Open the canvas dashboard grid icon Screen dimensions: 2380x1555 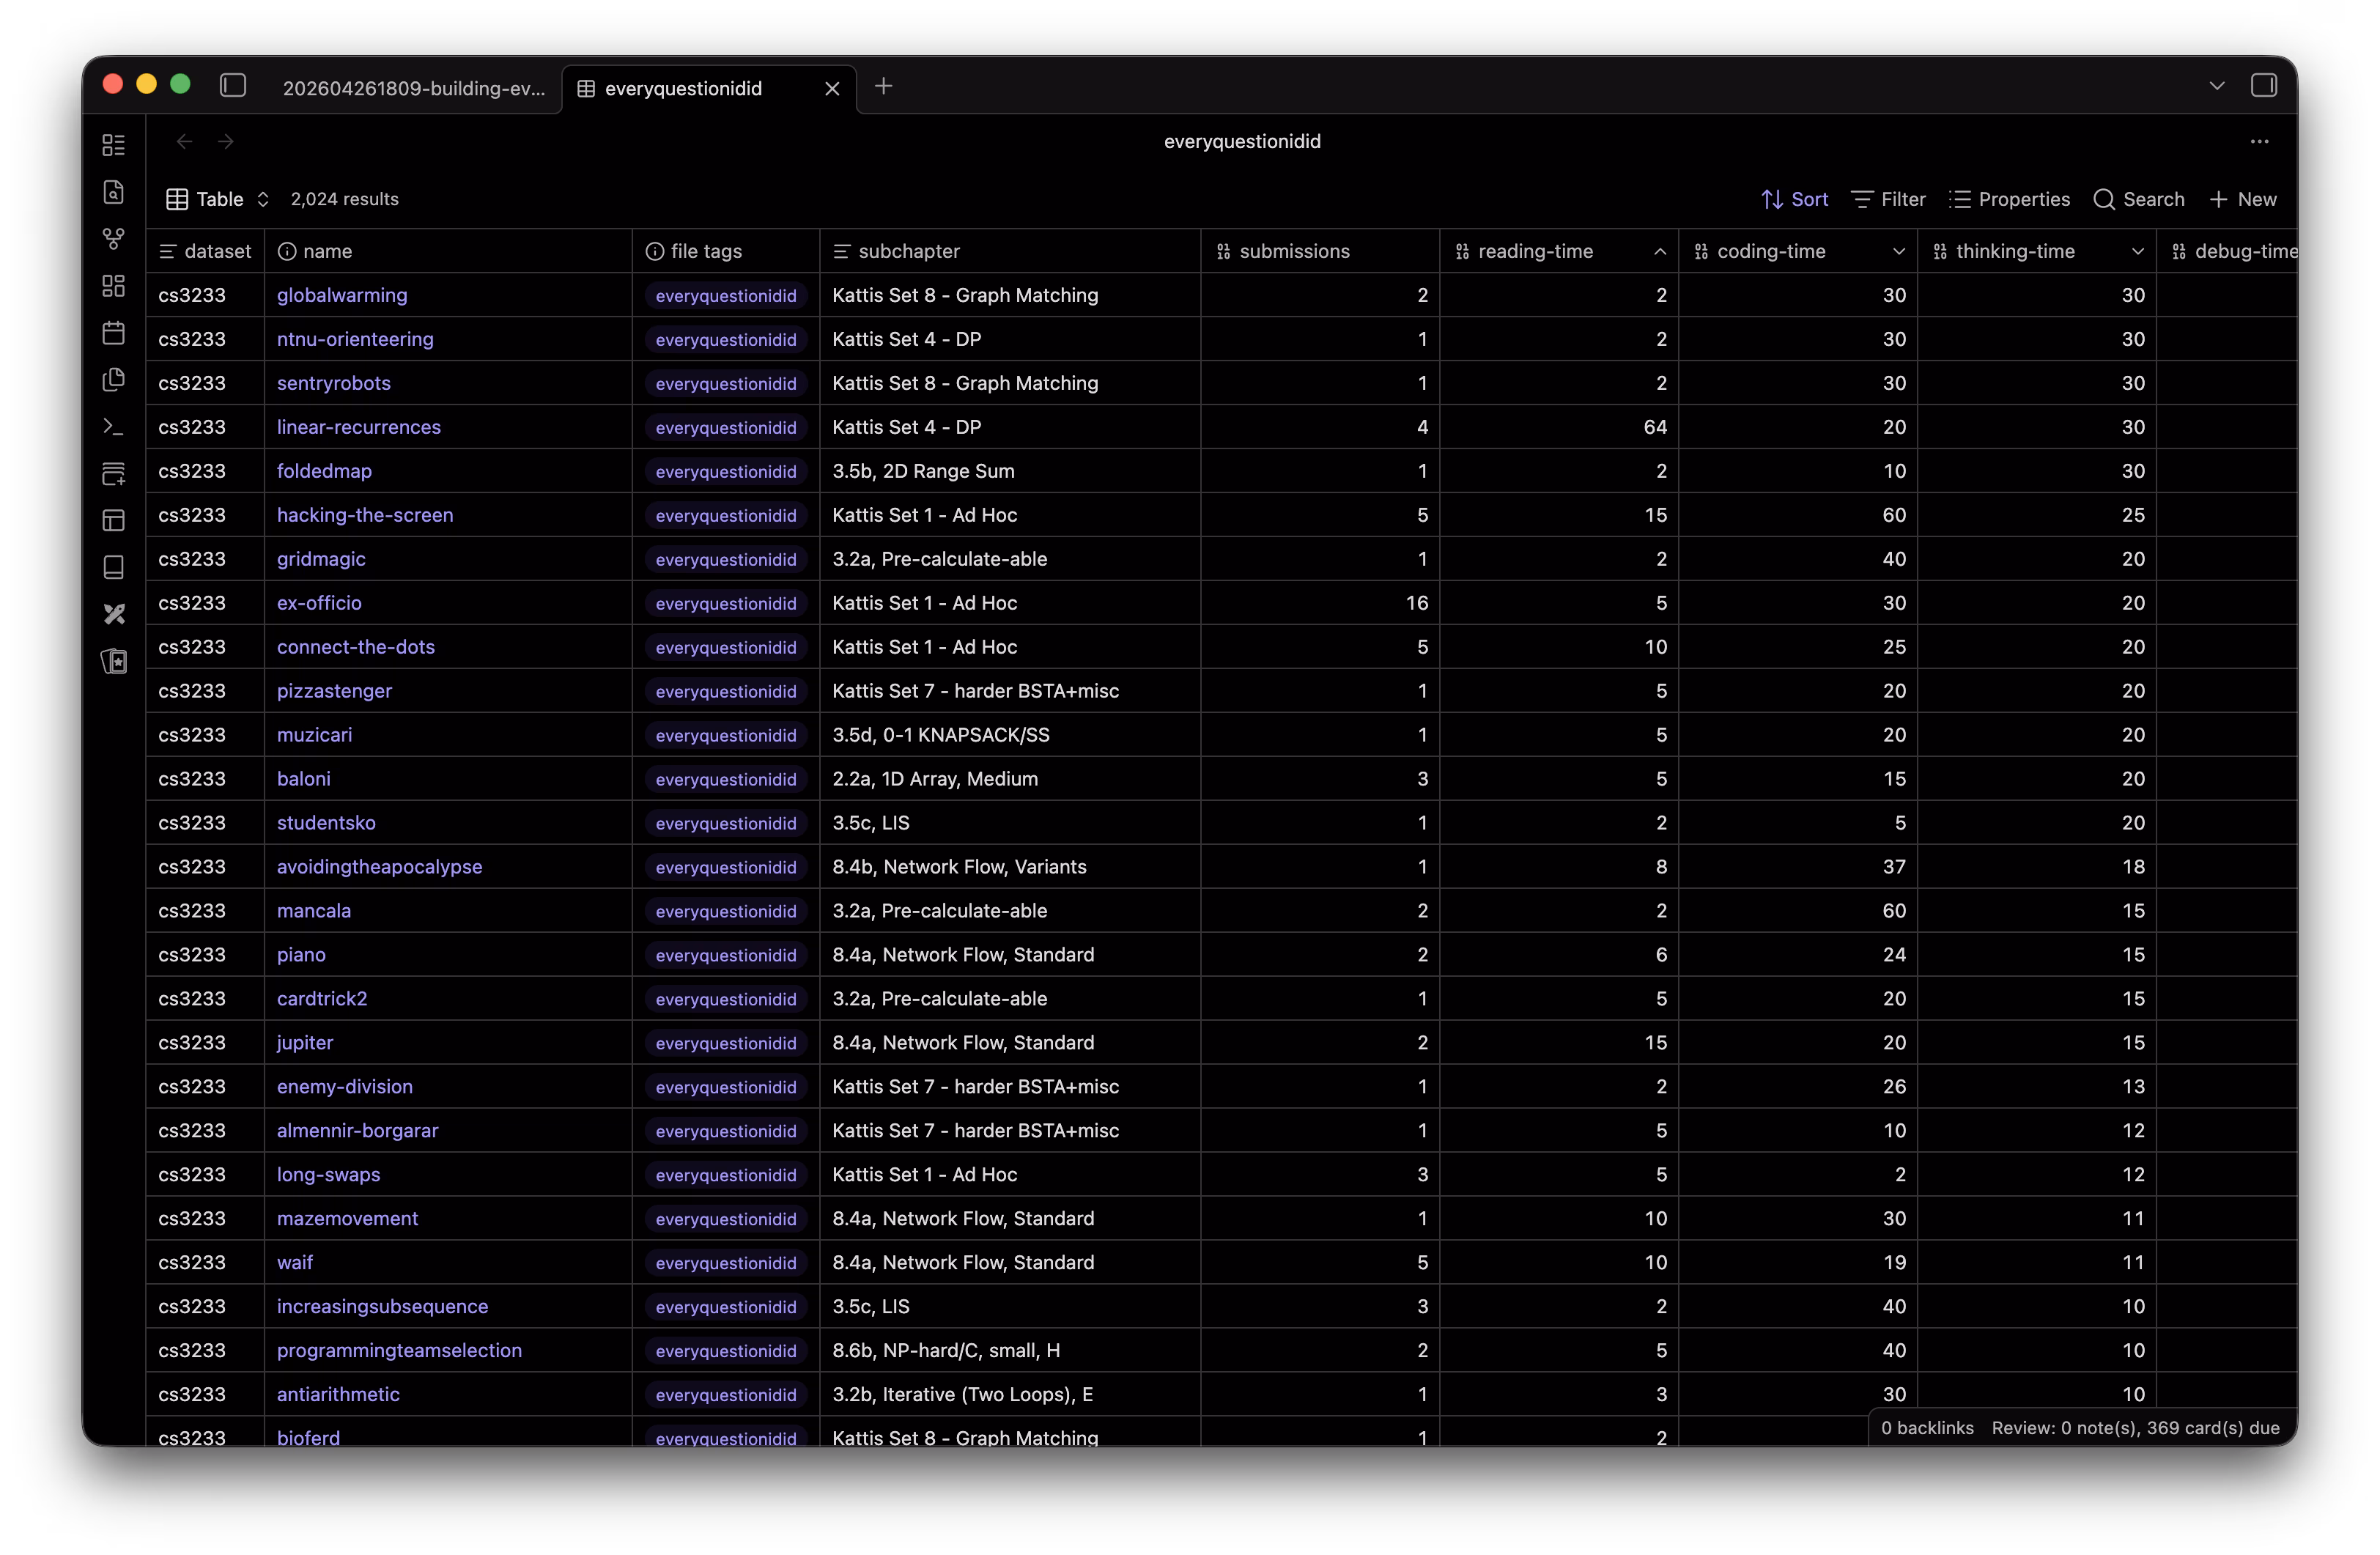pyautogui.click(x=114, y=286)
